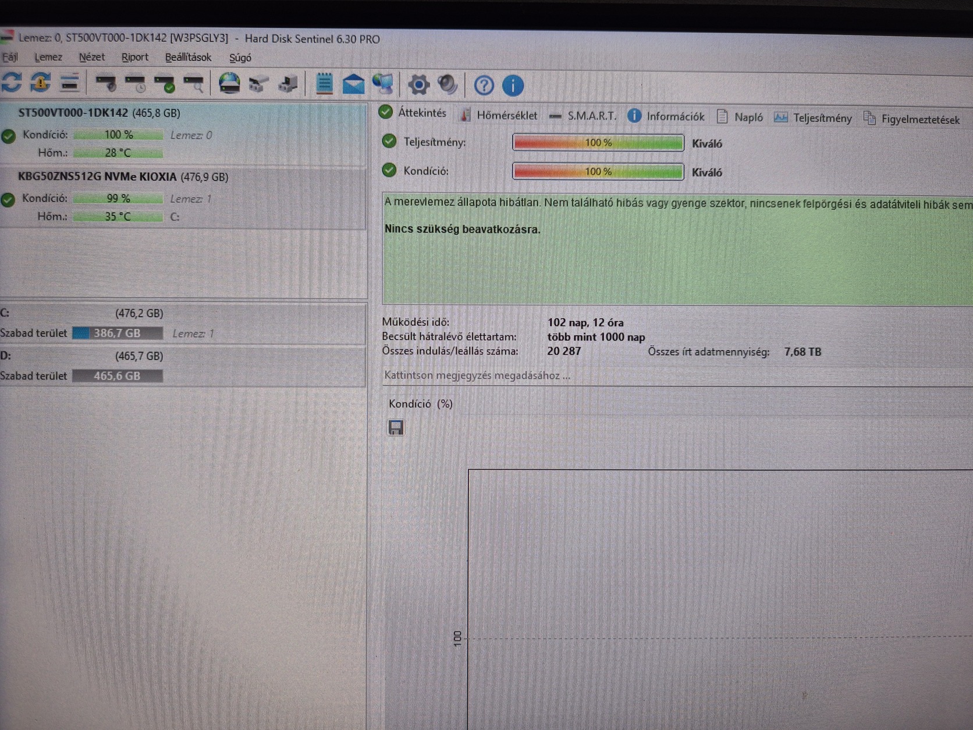Click the green check beside KIOXIA Kondíció
Viewport: 973px width, 730px height.
coord(8,200)
